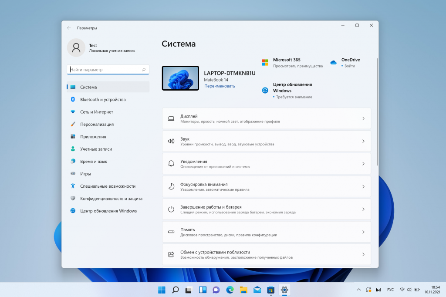Click Войти under OneDrive
Viewport: 446px width, 297px height.
pyautogui.click(x=349, y=66)
